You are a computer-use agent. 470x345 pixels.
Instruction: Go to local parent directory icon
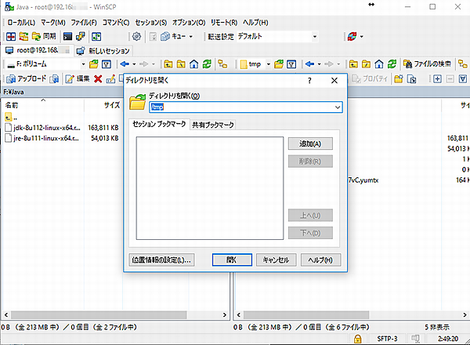pyautogui.click(x=168, y=64)
